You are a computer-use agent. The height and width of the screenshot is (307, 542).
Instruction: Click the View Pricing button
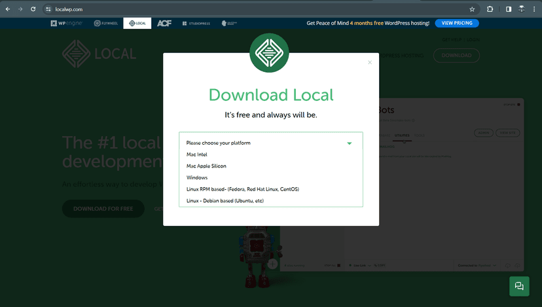(457, 23)
